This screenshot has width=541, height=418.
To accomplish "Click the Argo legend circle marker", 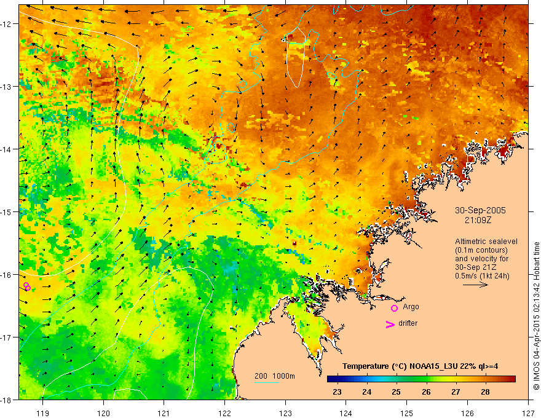I will (394, 308).
